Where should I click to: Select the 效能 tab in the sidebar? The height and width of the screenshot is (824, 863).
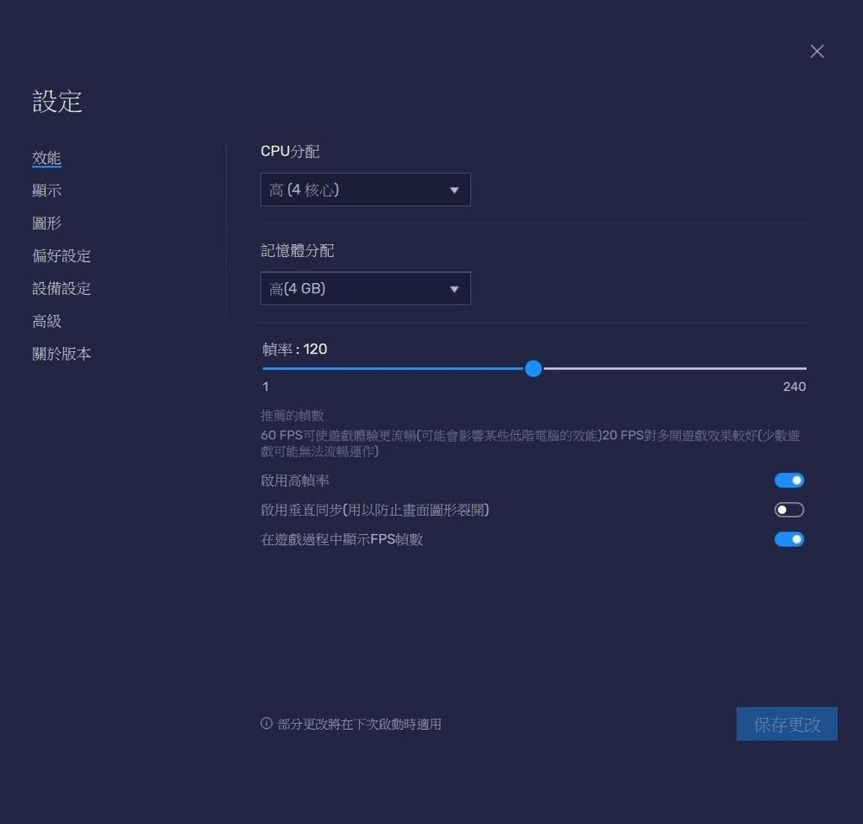tap(47, 158)
